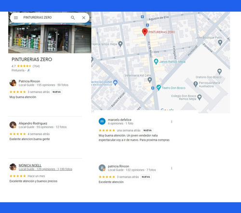The height and width of the screenshot is (213, 241).
Task: Open the MONICA NOELL profile link
Action: [30, 165]
